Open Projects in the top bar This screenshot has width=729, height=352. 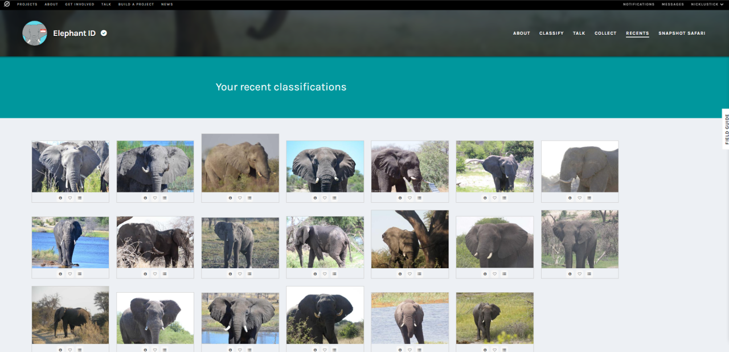point(27,4)
